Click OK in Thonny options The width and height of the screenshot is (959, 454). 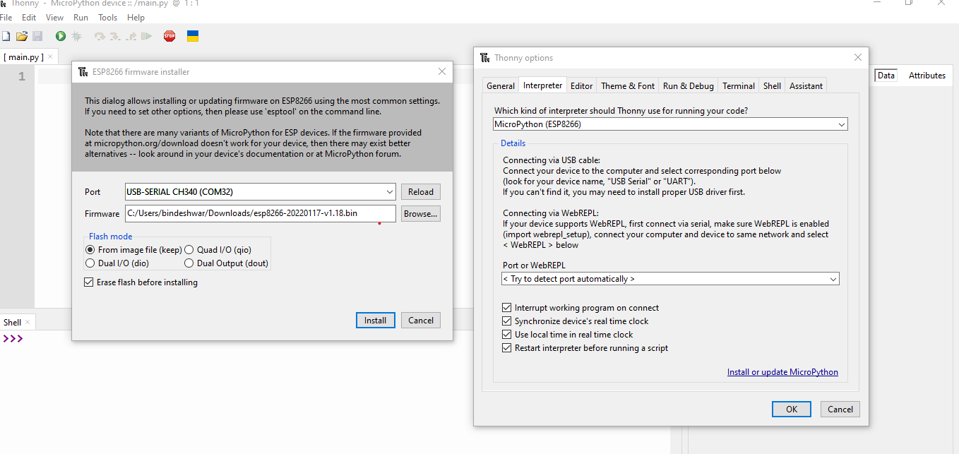[x=792, y=409]
